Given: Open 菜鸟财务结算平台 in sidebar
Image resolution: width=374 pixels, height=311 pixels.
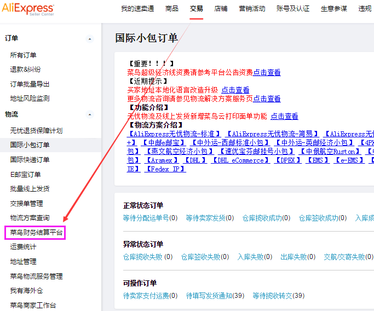Looking at the screenshot, I should 36,232.
